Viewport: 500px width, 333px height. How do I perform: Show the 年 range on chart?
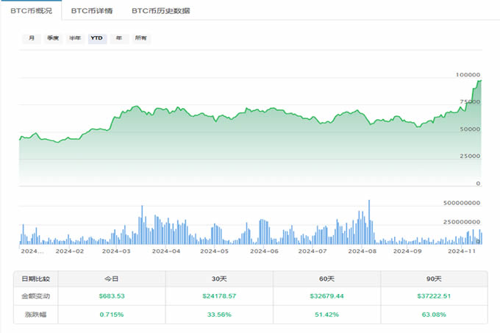tap(118, 38)
